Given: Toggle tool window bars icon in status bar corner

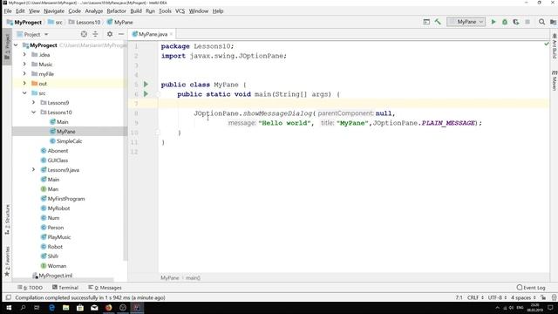Looking at the screenshot, I should [x=9, y=297].
